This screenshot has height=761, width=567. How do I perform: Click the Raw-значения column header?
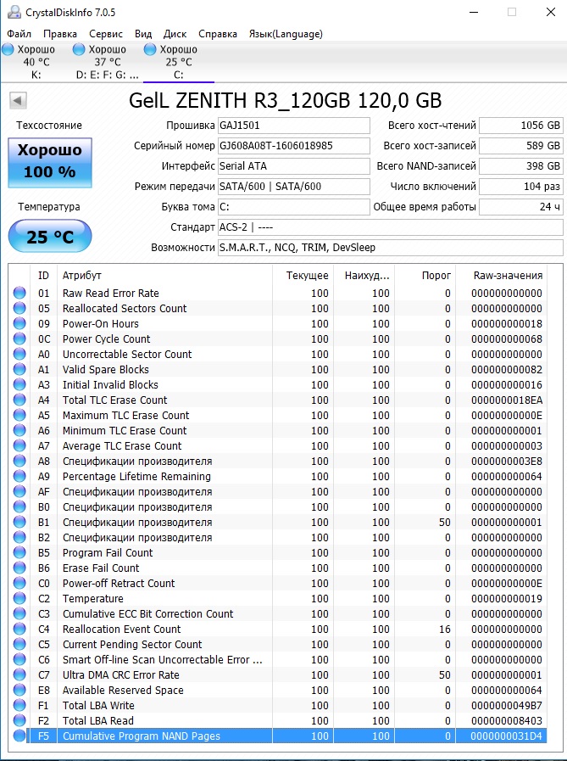502,275
